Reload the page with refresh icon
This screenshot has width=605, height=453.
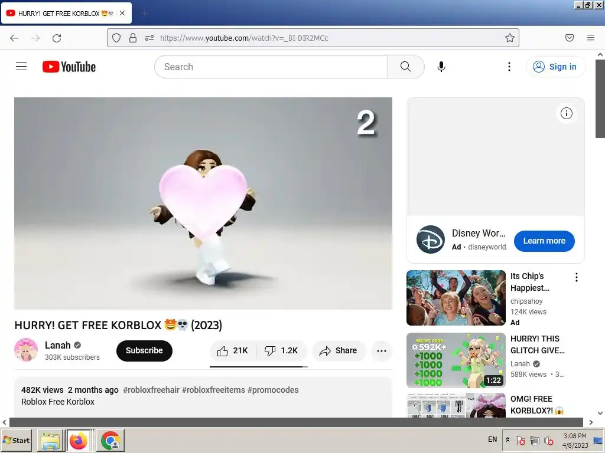pos(57,38)
